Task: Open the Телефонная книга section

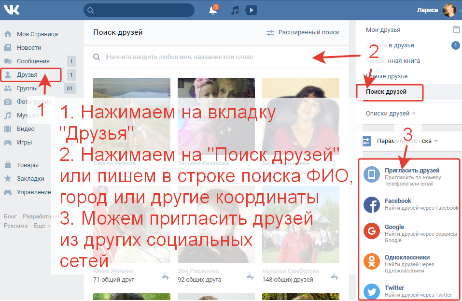Action: tap(393, 61)
